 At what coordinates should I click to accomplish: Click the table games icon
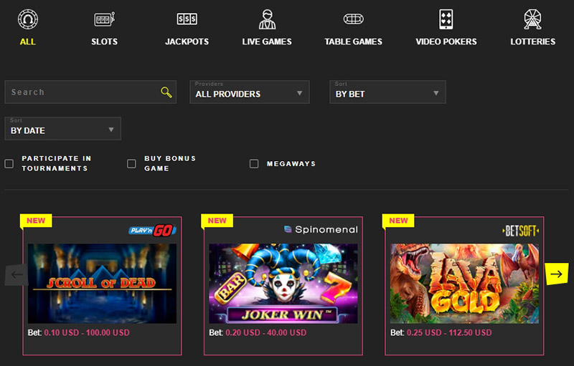(x=353, y=19)
